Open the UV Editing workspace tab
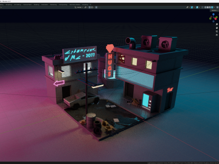The height and width of the screenshot is (164, 219). click(x=17, y=5)
